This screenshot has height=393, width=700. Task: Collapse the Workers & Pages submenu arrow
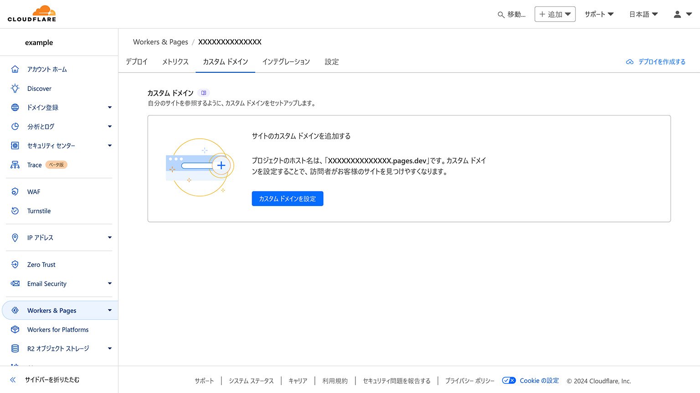(x=110, y=310)
